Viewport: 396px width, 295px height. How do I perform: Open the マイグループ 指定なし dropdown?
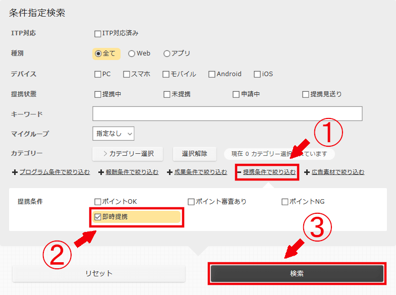point(114,134)
